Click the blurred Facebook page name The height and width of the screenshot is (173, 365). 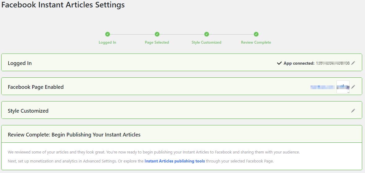pyautogui.click(x=323, y=87)
